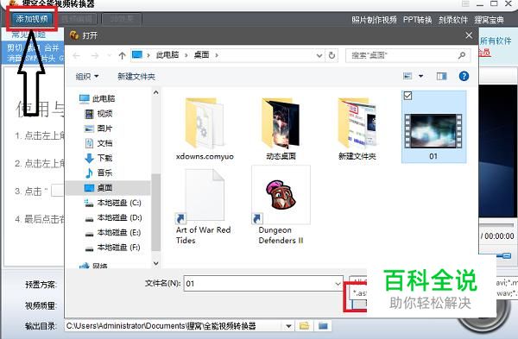Select 文档 in the navigation tree

coord(98,143)
